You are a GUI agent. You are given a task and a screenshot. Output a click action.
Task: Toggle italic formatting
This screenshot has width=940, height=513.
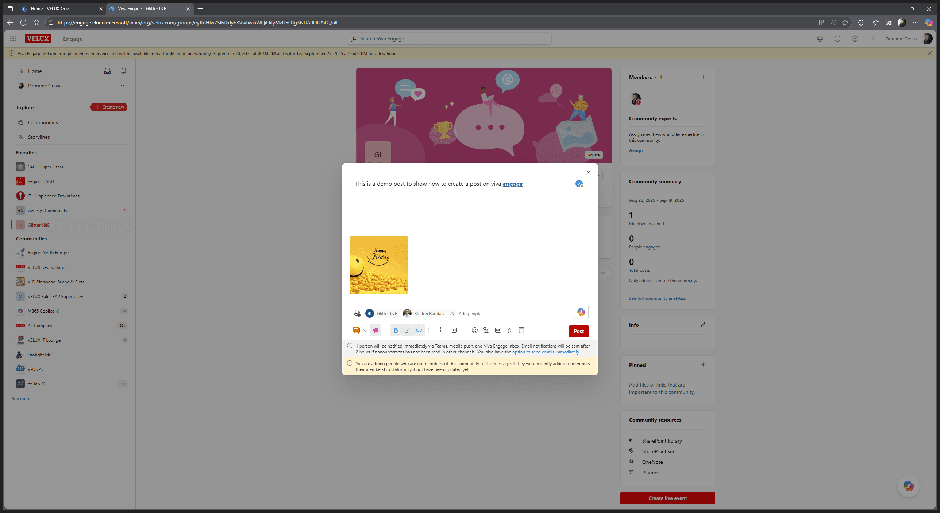click(x=408, y=330)
